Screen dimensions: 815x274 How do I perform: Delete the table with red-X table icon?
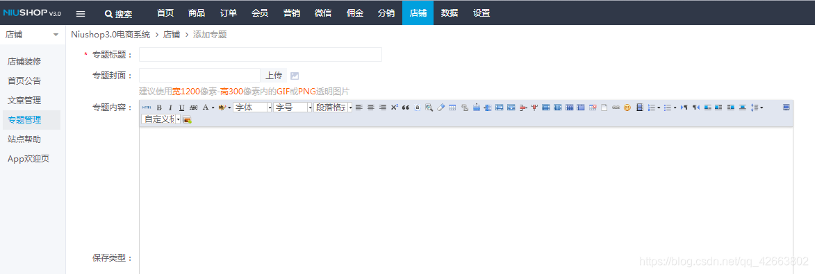point(593,108)
